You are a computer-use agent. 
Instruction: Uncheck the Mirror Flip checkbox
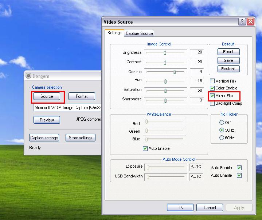pos(212,96)
